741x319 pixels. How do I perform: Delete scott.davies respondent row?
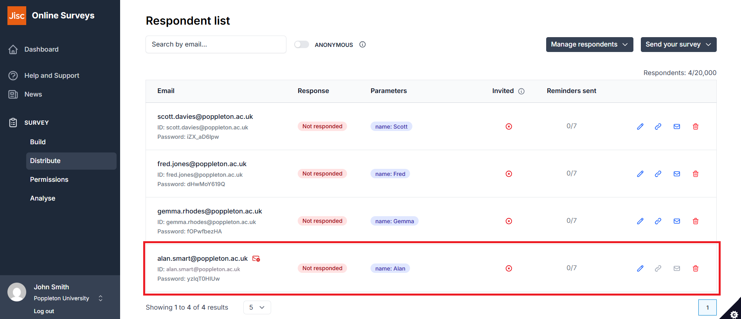tap(696, 126)
